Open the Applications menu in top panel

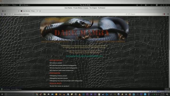(x=5, y=5)
